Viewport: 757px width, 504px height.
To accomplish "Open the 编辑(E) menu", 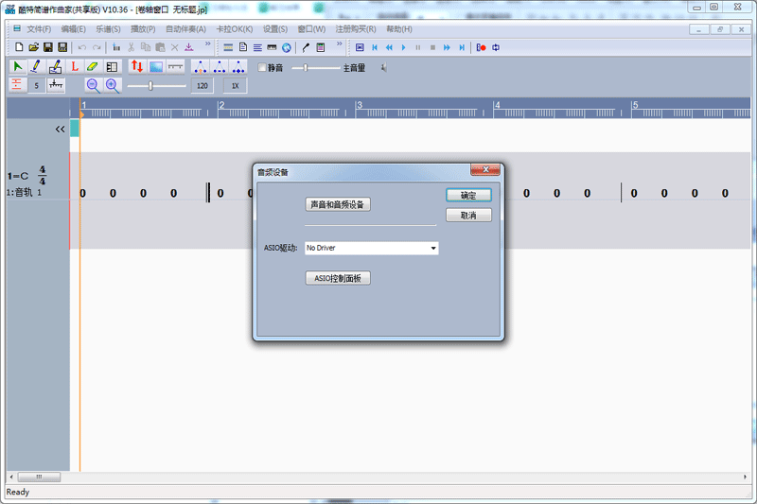I will tap(74, 29).
